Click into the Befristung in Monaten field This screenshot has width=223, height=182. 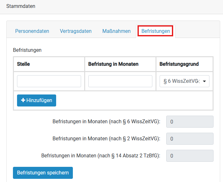120,81
